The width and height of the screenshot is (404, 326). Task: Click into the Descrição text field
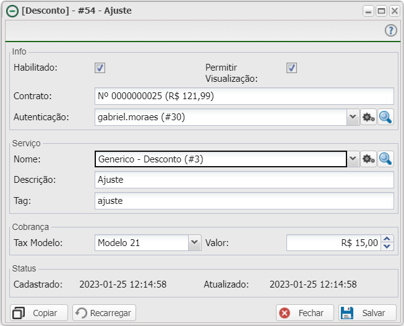click(244, 180)
